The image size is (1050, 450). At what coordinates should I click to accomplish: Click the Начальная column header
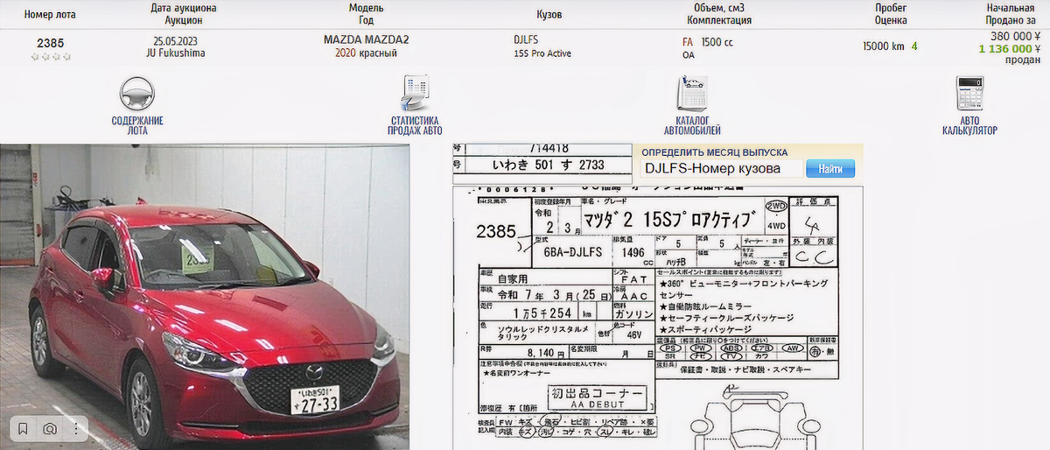coord(1011,8)
